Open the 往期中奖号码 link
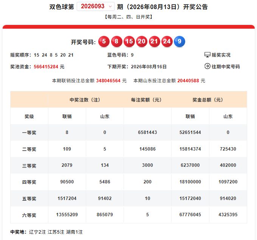Screen dimensions: 257x240 point(226,66)
